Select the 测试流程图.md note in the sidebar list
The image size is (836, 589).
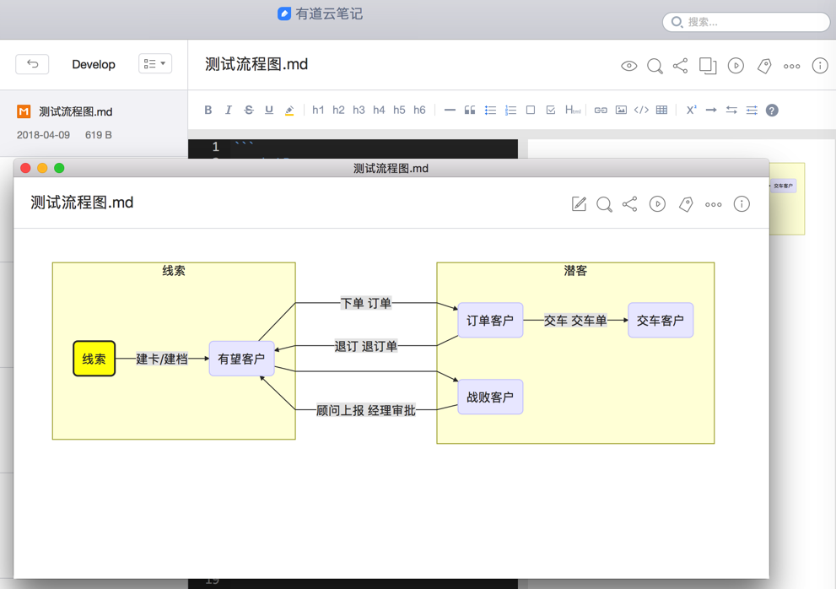tap(94, 122)
